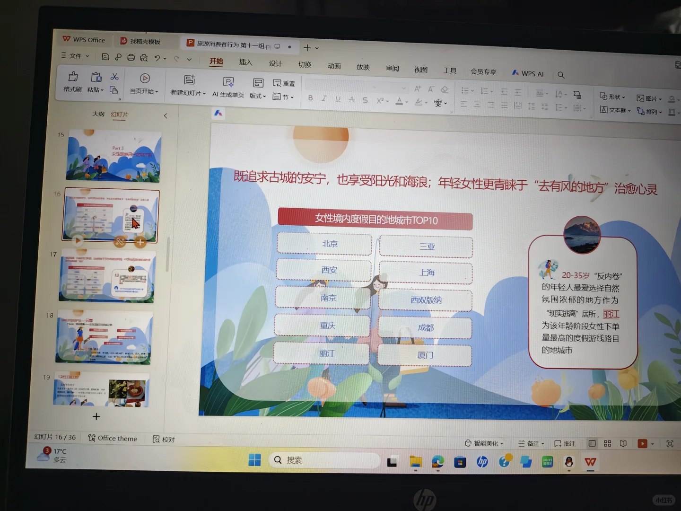Screen dimensions: 681x511
Task: Toggle bold formatting
Action: (310, 98)
